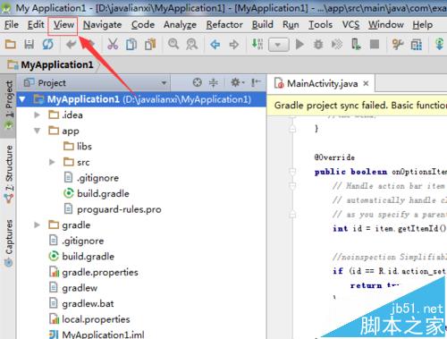
Task: Click the Replace search icon
Action: click(192, 45)
